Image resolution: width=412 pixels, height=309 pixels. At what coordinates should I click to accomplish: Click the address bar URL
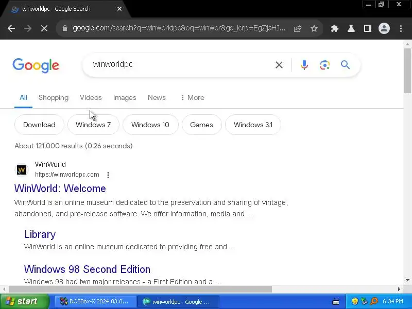click(179, 28)
